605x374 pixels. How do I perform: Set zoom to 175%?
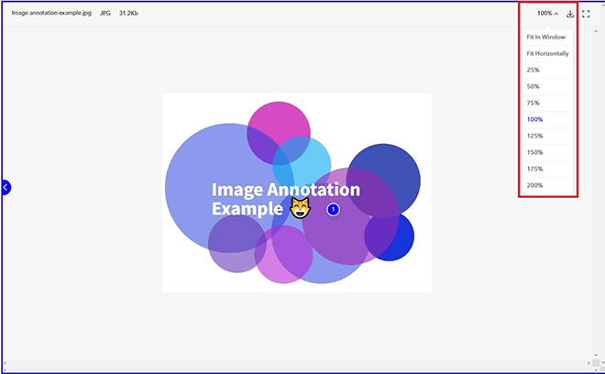(x=547, y=169)
